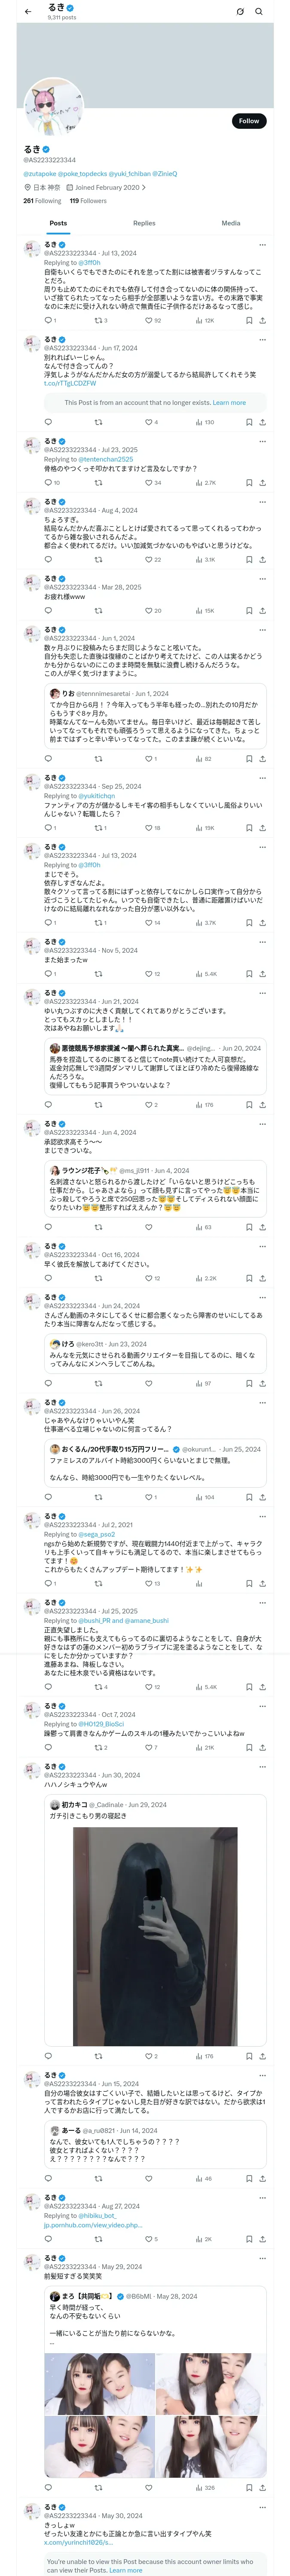Like the post dated Mar 28, 2025
This screenshot has height=2576, width=290.
(x=148, y=610)
